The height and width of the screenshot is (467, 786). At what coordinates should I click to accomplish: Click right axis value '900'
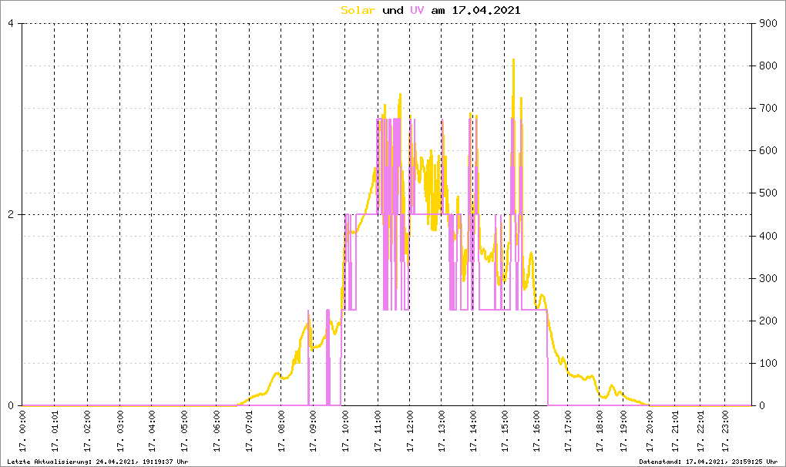pos(768,23)
